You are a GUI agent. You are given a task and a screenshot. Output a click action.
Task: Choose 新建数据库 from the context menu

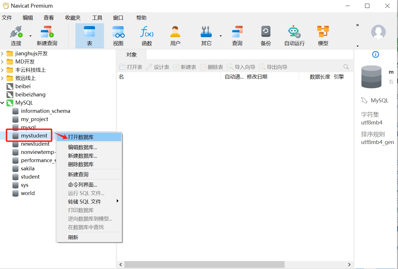click(x=82, y=156)
